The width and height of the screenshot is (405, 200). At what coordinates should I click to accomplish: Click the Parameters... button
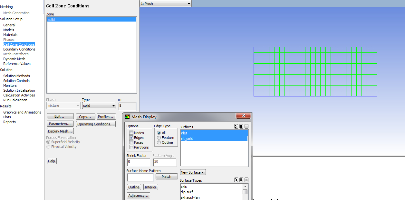click(60, 124)
